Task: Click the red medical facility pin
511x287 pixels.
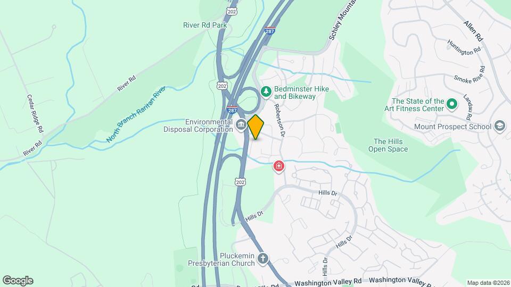Action: point(278,166)
